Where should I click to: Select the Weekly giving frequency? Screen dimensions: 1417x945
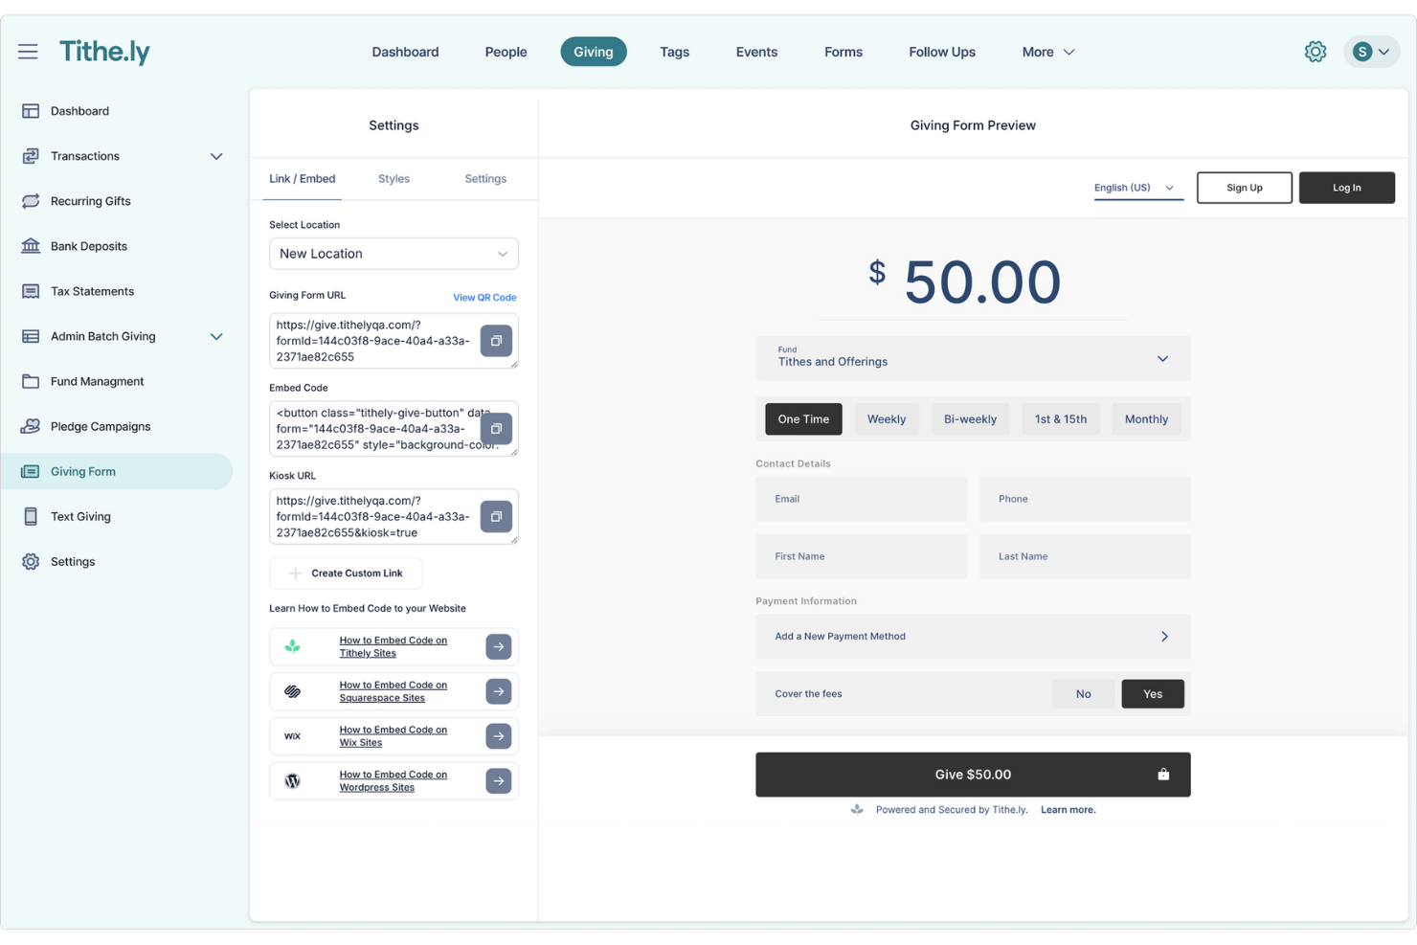[886, 418]
